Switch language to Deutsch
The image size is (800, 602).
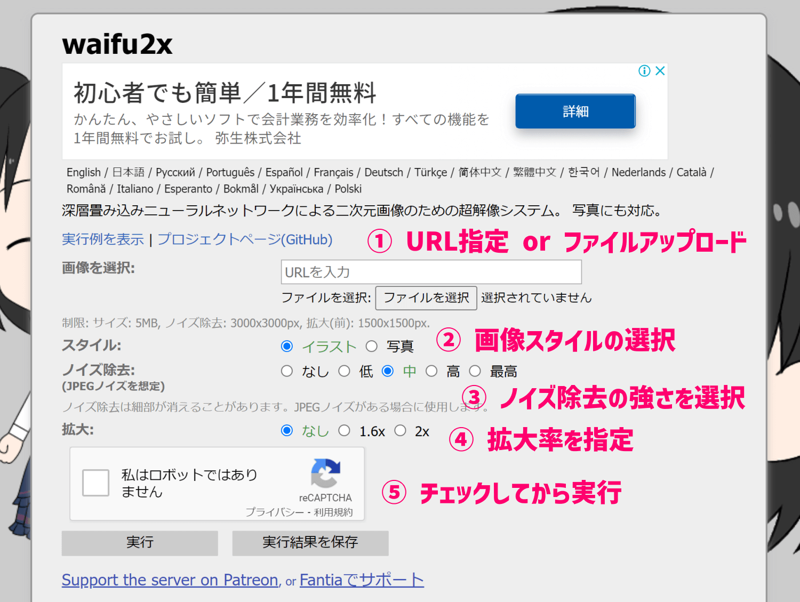click(384, 172)
